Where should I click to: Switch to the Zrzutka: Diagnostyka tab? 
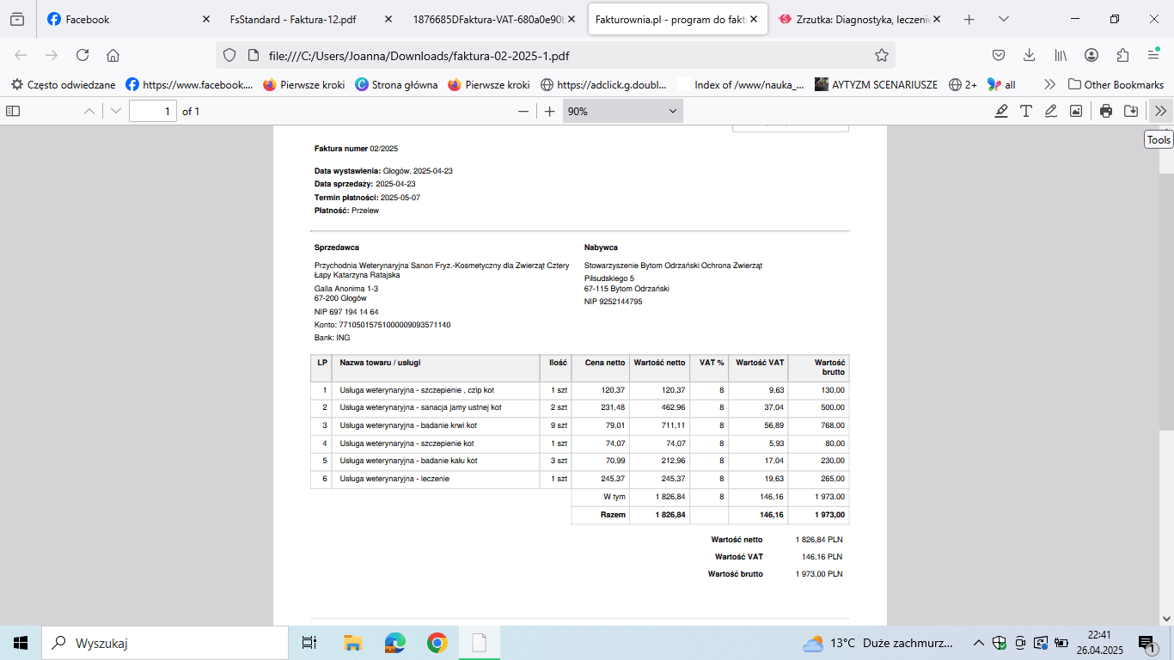coord(859,19)
